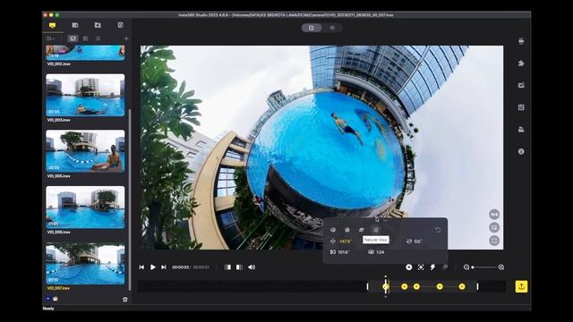Viewport: 573px width, 322px height.
Task: Reset view parameters with the undo arrow
Action: coord(438,230)
